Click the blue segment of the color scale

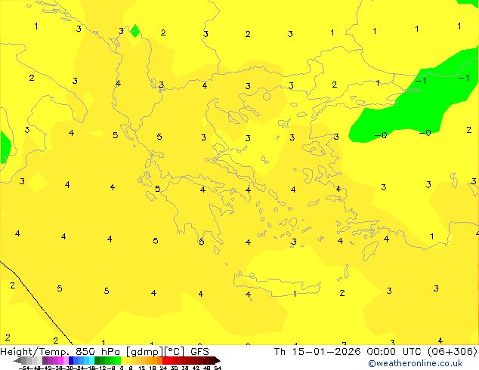click(79, 360)
